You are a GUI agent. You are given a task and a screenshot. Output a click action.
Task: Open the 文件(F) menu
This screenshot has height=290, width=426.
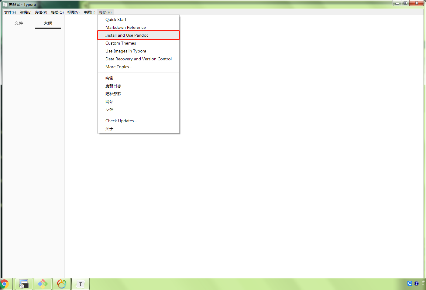point(10,12)
